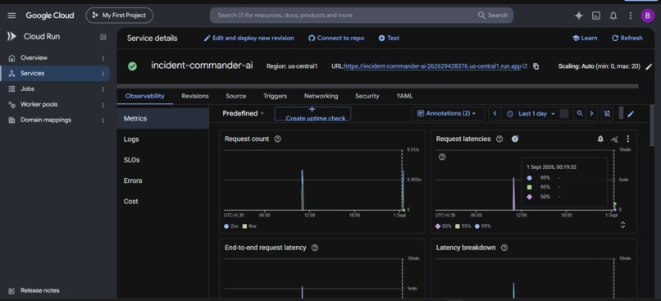Expand the Request latencies legend

tap(622, 225)
